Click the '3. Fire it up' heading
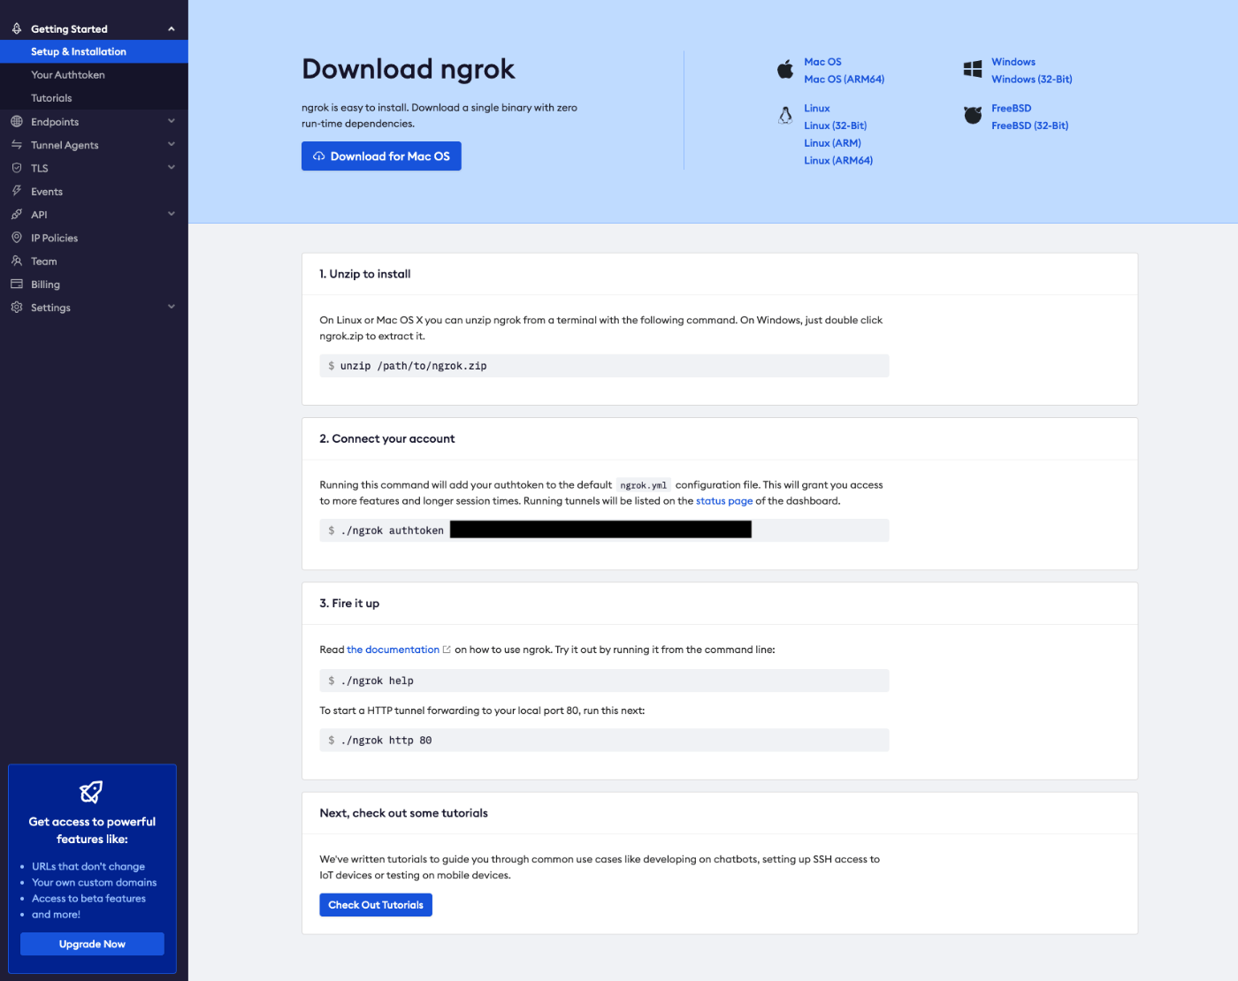This screenshot has height=981, width=1238. pyautogui.click(x=349, y=604)
